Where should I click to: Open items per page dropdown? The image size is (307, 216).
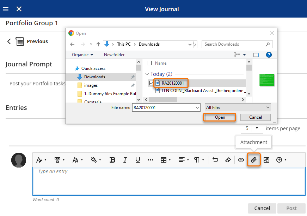click(252, 129)
